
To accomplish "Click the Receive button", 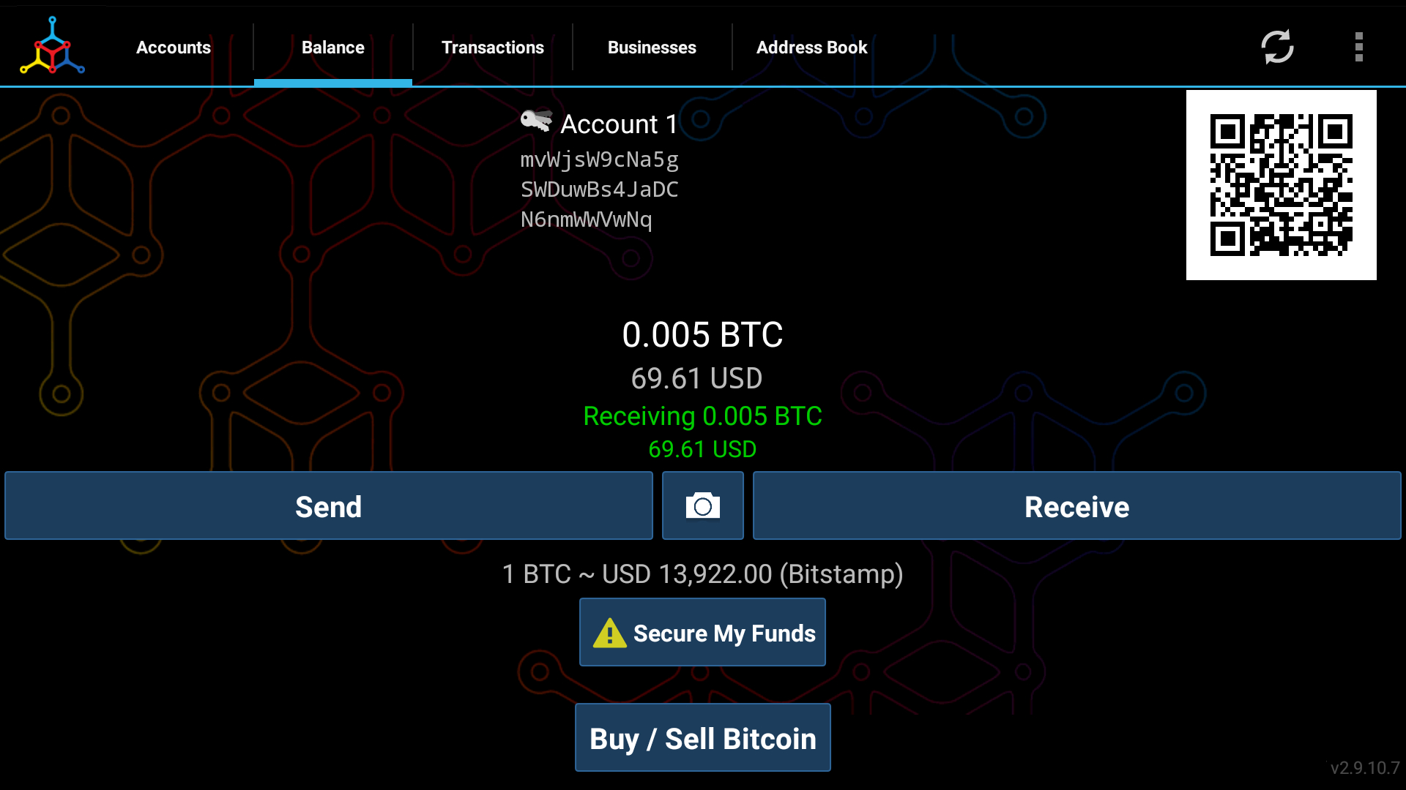I will pos(1076,505).
